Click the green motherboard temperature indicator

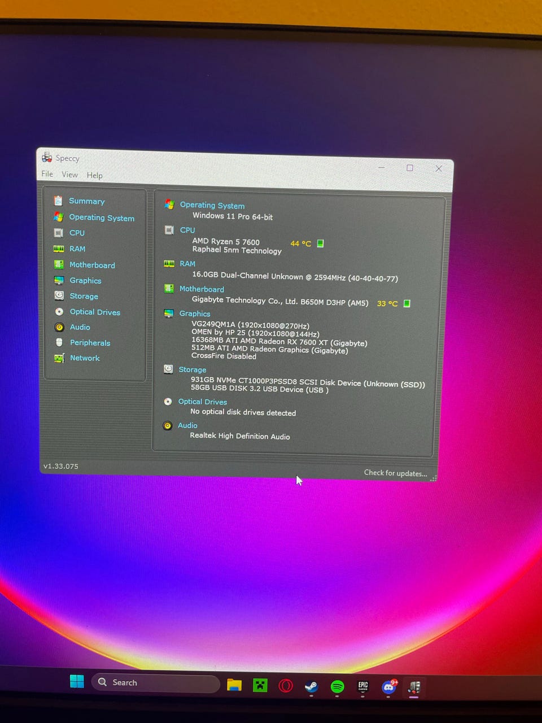coord(406,303)
